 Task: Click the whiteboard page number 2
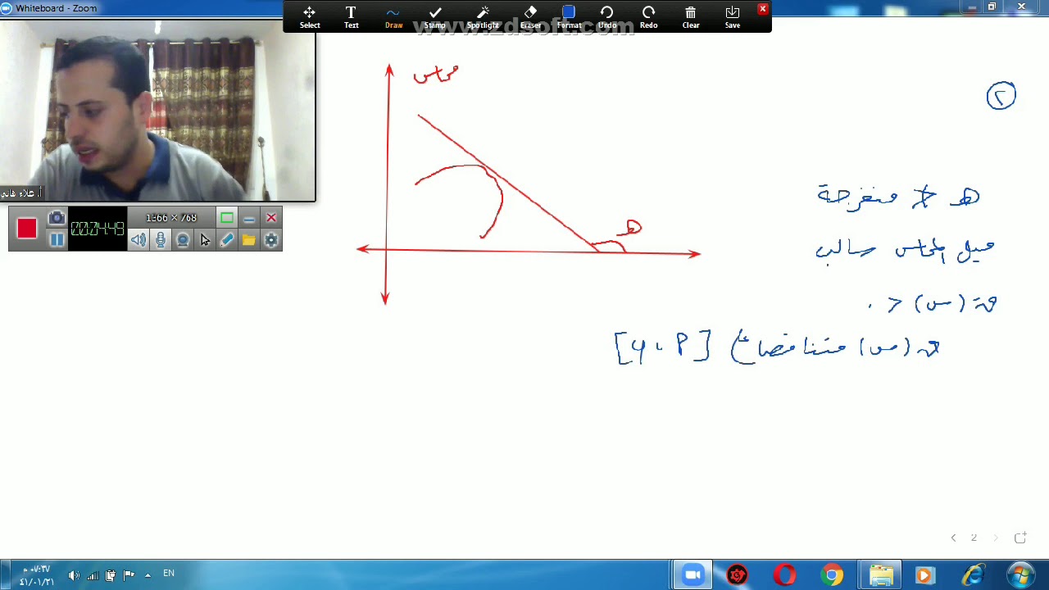click(974, 538)
